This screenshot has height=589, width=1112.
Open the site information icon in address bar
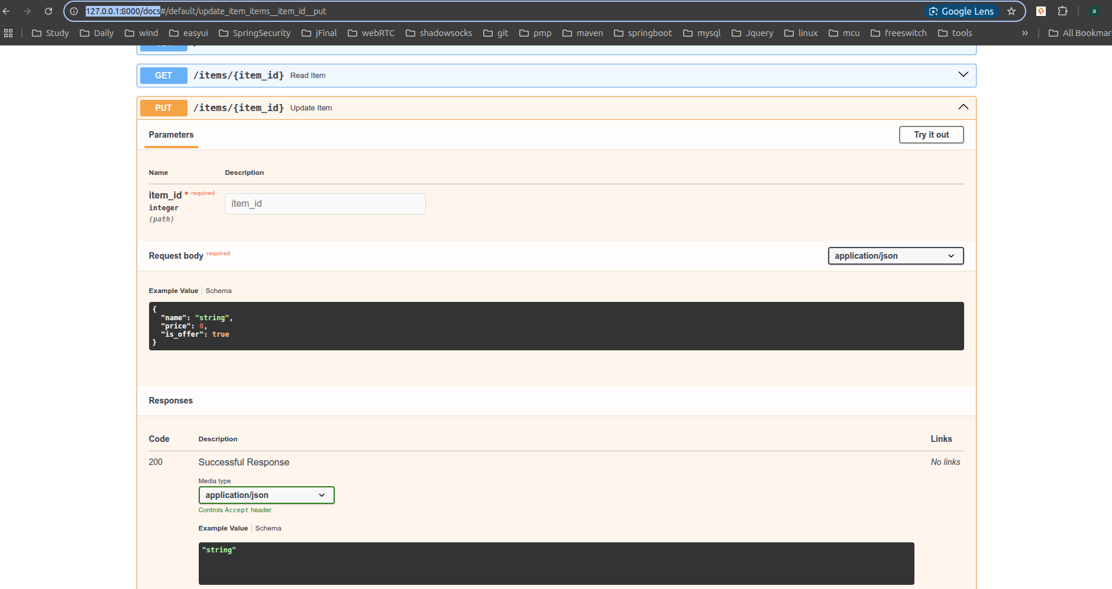tap(74, 11)
